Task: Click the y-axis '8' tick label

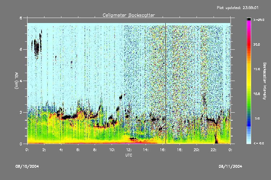Action: pyautogui.click(x=21, y=18)
